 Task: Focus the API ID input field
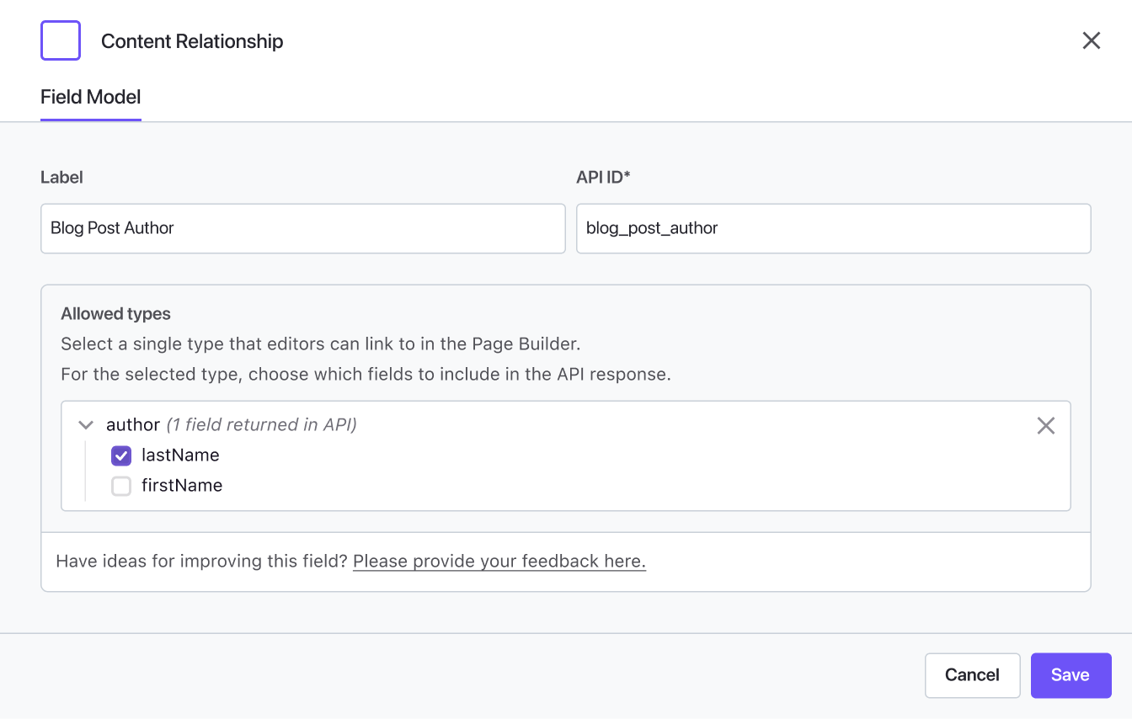point(833,228)
